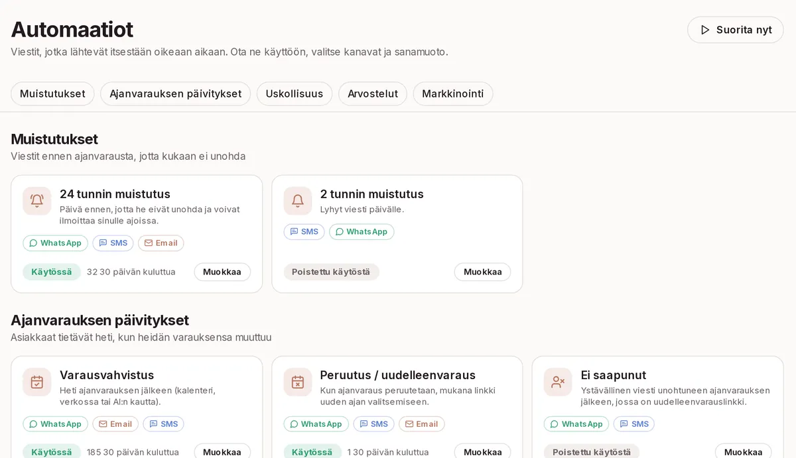This screenshot has width=796, height=458.
Task: Click Muokkaa on Ei saapunut card
Action: pos(743,452)
